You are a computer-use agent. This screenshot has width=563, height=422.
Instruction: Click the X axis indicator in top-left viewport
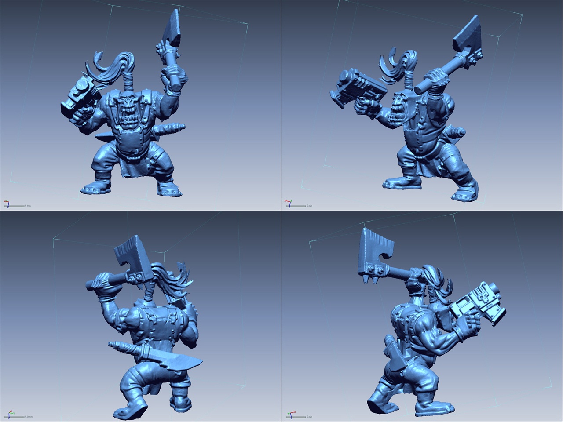[x=4, y=201]
